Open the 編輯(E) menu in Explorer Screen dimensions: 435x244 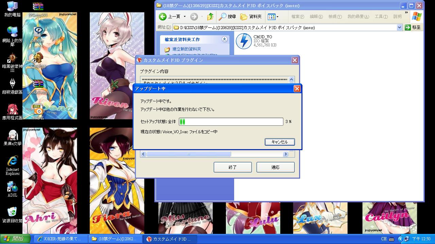click(x=316, y=16)
